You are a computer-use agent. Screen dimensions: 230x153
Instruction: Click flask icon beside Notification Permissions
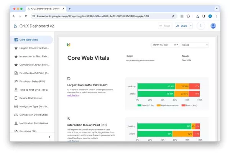[x=16, y=123]
